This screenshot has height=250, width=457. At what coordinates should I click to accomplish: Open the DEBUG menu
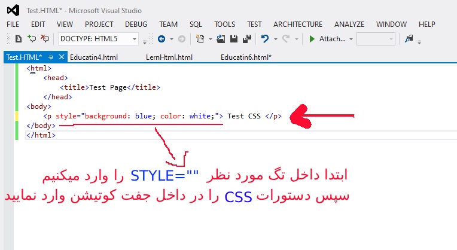(x=136, y=24)
